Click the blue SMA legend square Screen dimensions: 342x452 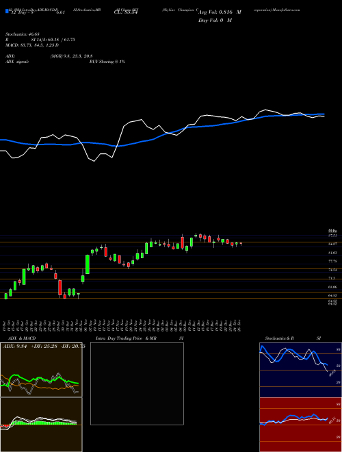[x=7, y=12]
